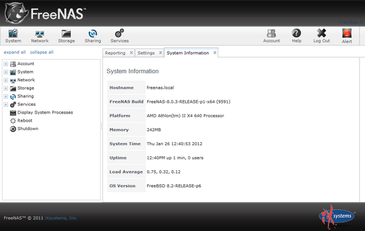Open the Sharing toolbar icon
Image resolution: width=365 pixels, height=231 pixels.
[93, 36]
